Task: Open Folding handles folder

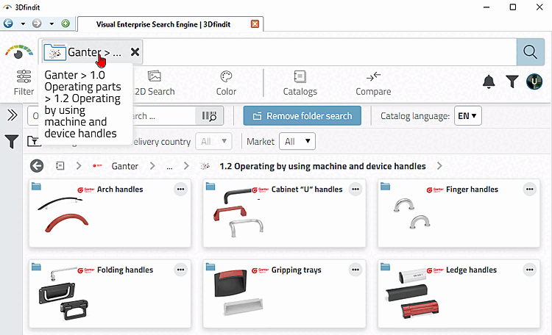Action: [110, 294]
